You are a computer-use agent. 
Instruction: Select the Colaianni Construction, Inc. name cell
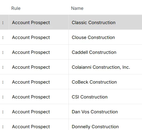point(105,67)
